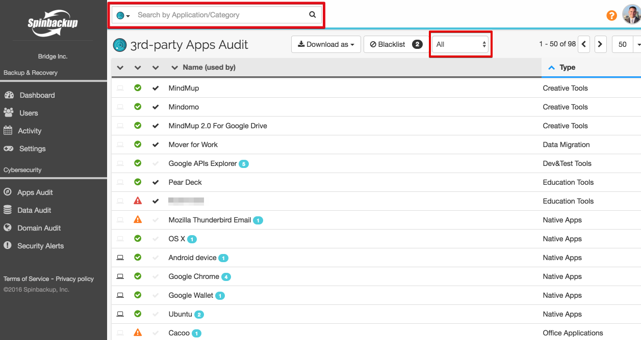
Task: Go to the next page arrow
Action: click(600, 44)
